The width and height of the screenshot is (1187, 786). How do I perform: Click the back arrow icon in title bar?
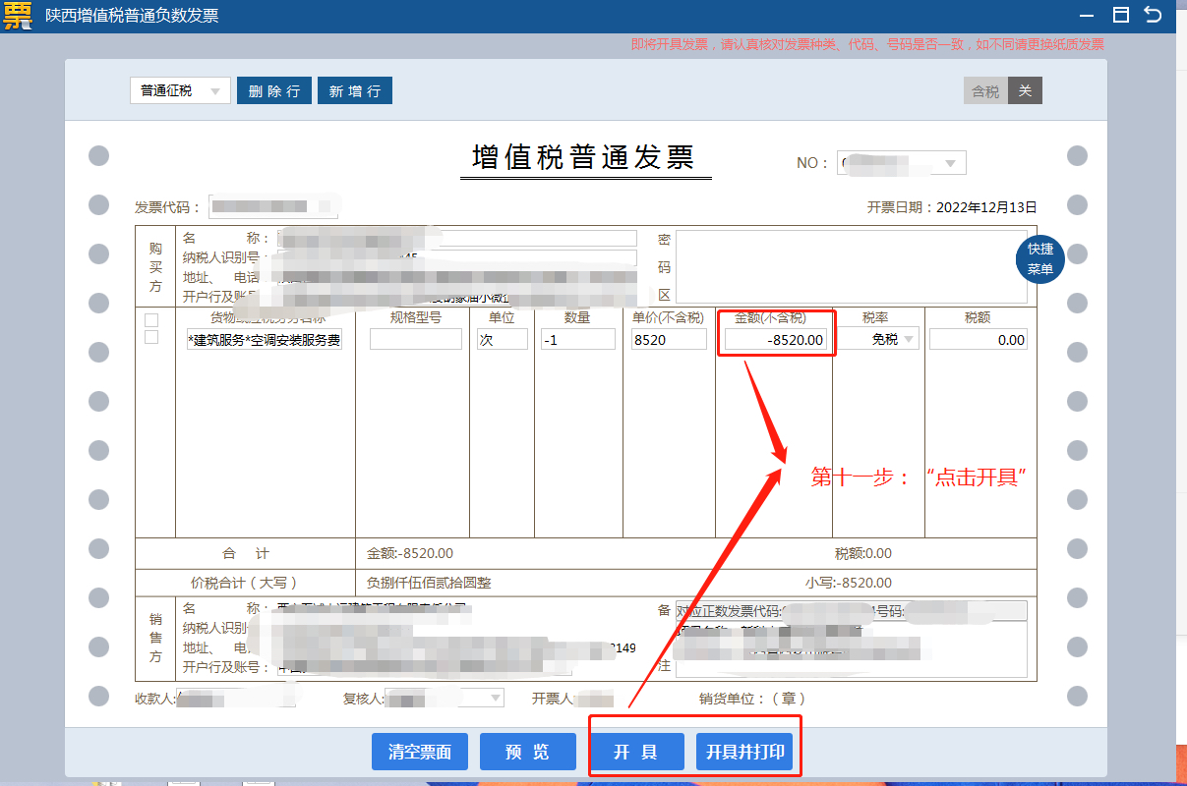1154,15
